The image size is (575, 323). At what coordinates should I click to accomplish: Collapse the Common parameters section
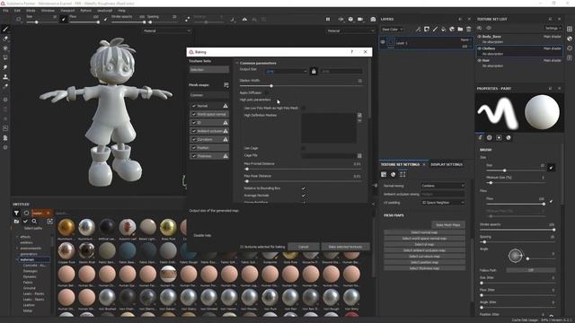click(237, 63)
